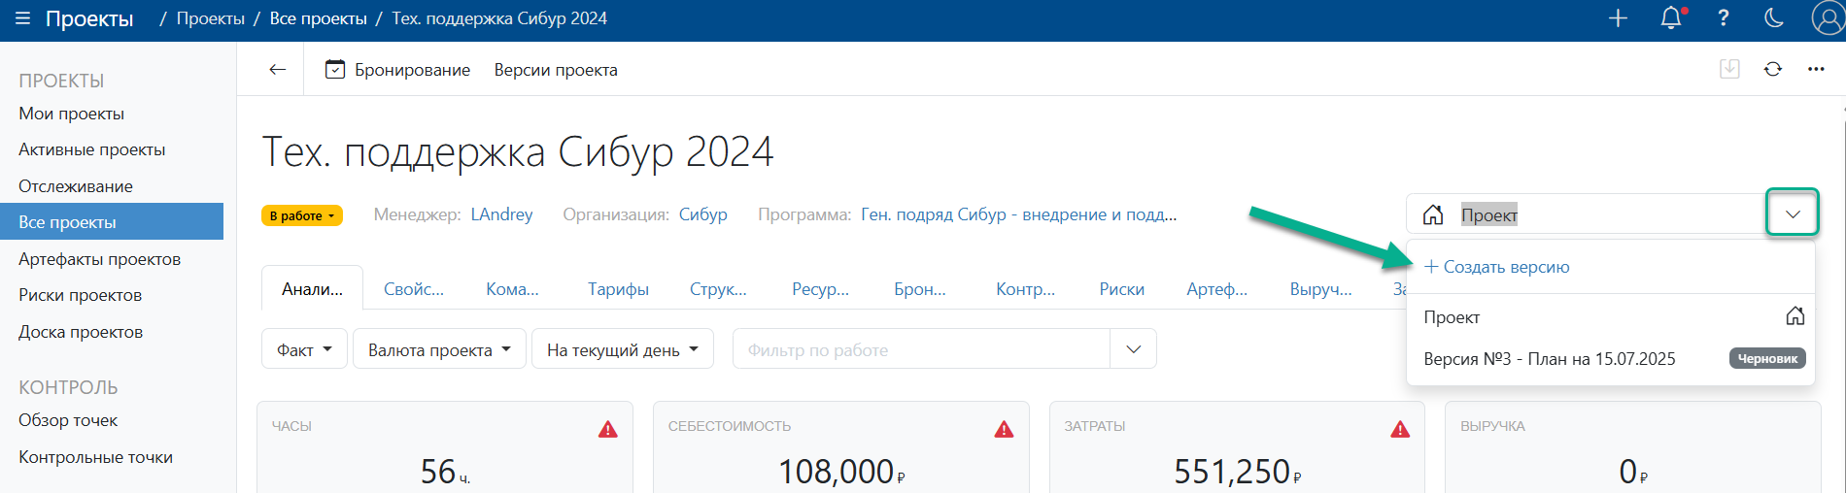Click manager link LAndrey

click(x=501, y=214)
